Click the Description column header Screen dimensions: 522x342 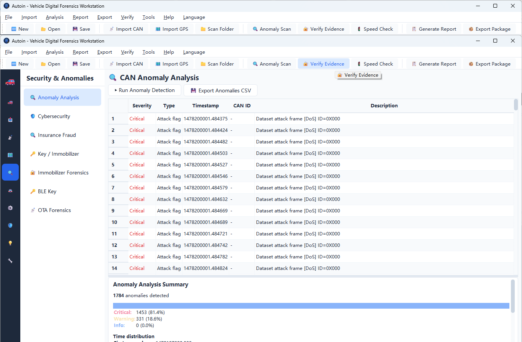point(384,106)
